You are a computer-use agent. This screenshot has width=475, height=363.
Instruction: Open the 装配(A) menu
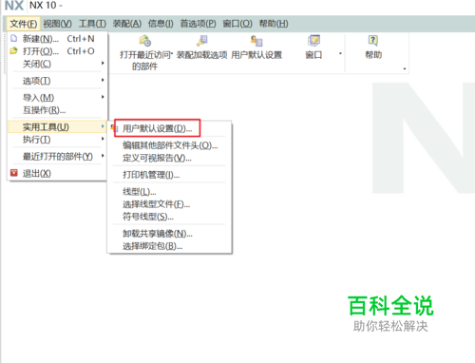127,24
